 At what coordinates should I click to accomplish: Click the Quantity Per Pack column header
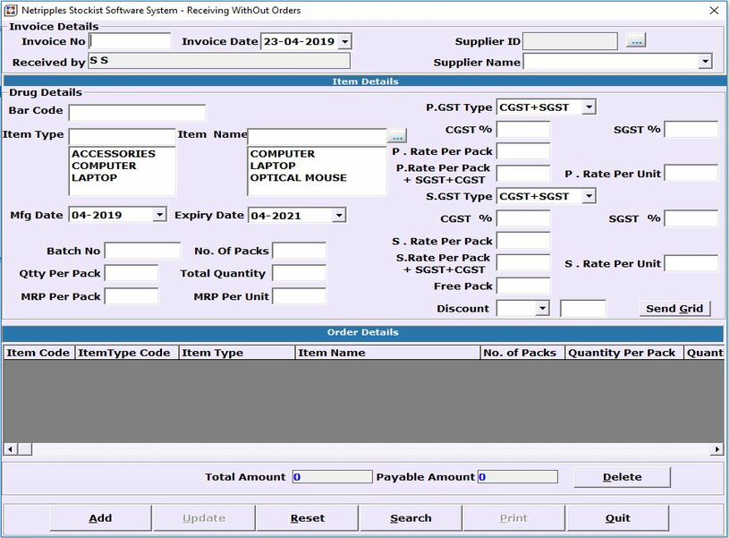point(624,353)
